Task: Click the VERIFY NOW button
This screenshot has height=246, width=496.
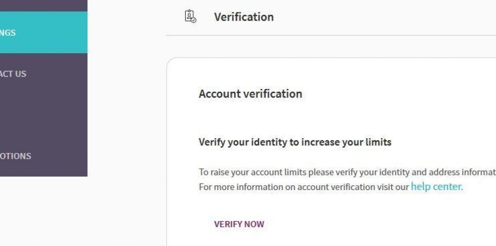Action: click(239, 224)
